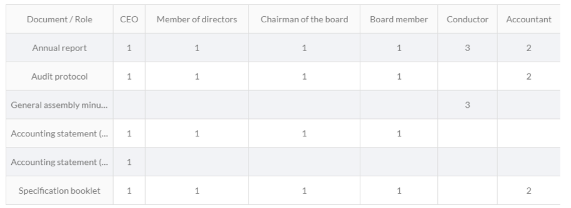Click Accountant cell value 2 for Audit protocol
Screen dimensions: 571x208
click(529, 76)
